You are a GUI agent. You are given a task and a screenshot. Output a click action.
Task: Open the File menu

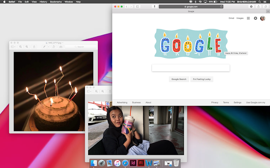[20, 2]
